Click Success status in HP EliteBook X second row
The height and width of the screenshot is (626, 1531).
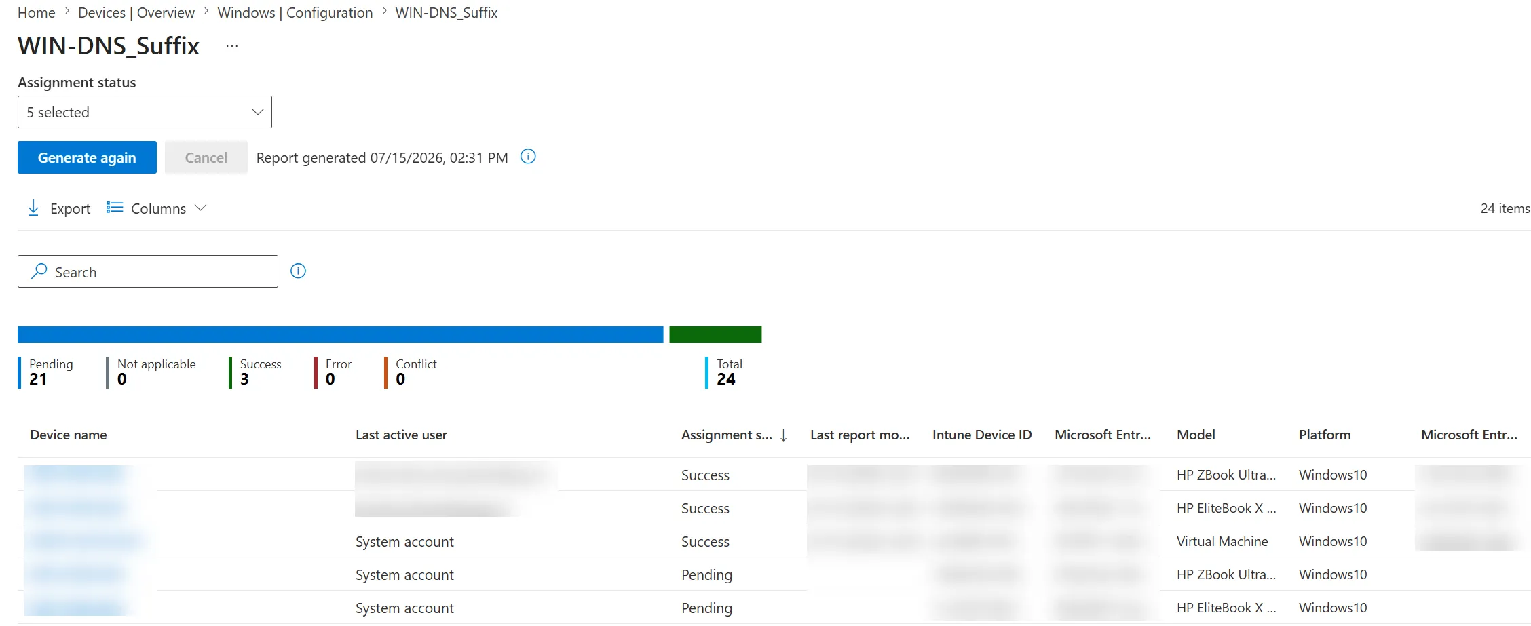(x=705, y=508)
